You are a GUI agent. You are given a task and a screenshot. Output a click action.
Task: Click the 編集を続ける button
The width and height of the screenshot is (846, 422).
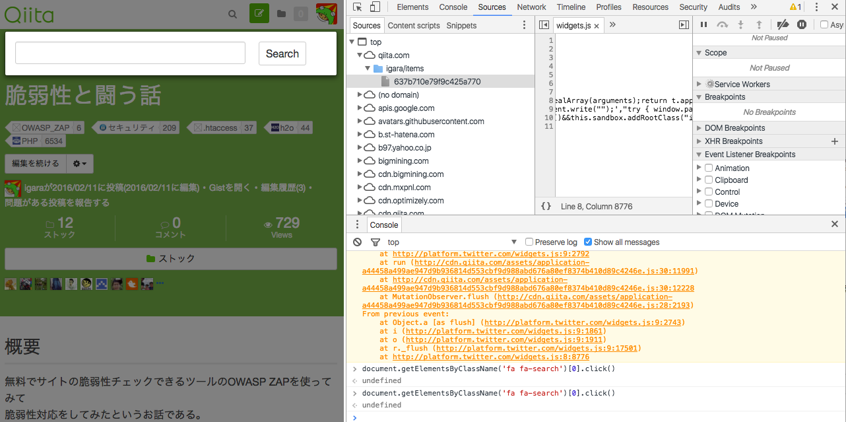click(36, 163)
